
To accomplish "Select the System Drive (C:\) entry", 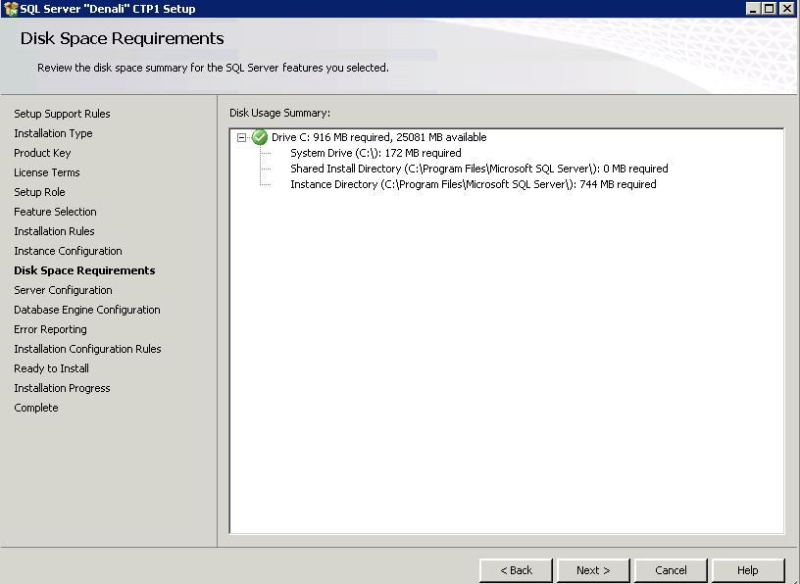I will tap(375, 153).
